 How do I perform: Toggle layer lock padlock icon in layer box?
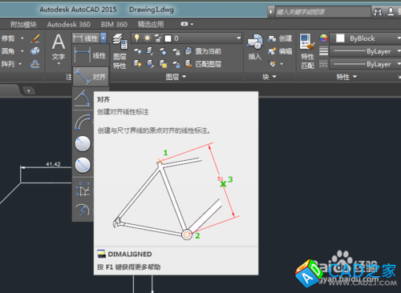tap(158, 38)
